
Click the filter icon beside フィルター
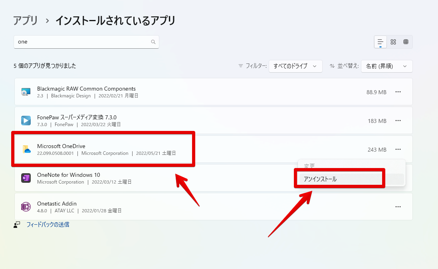point(240,66)
